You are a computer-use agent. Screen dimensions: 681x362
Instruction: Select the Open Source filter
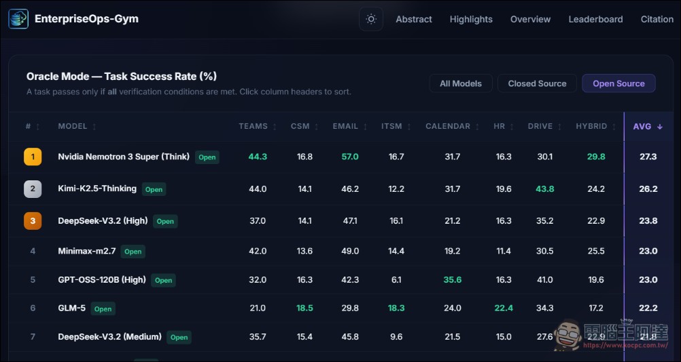[x=618, y=83]
